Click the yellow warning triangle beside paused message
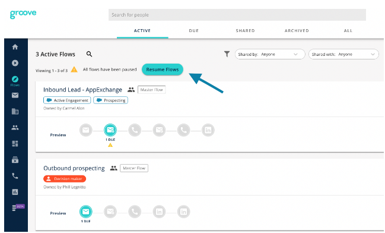385x233 pixels. click(74, 70)
